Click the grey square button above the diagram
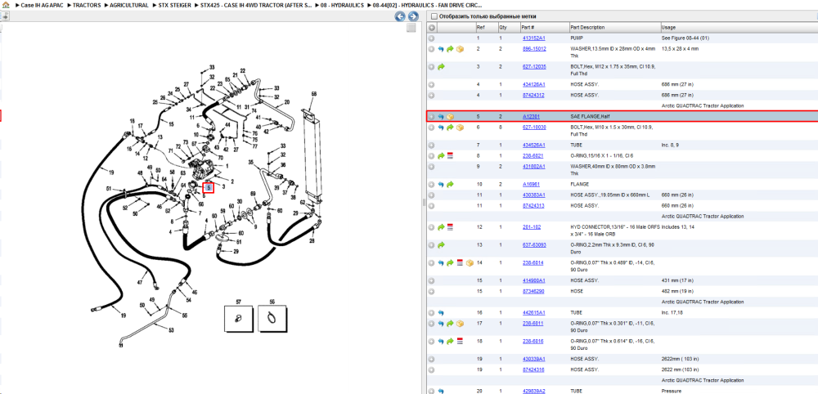818x394 pixels. click(x=411, y=28)
